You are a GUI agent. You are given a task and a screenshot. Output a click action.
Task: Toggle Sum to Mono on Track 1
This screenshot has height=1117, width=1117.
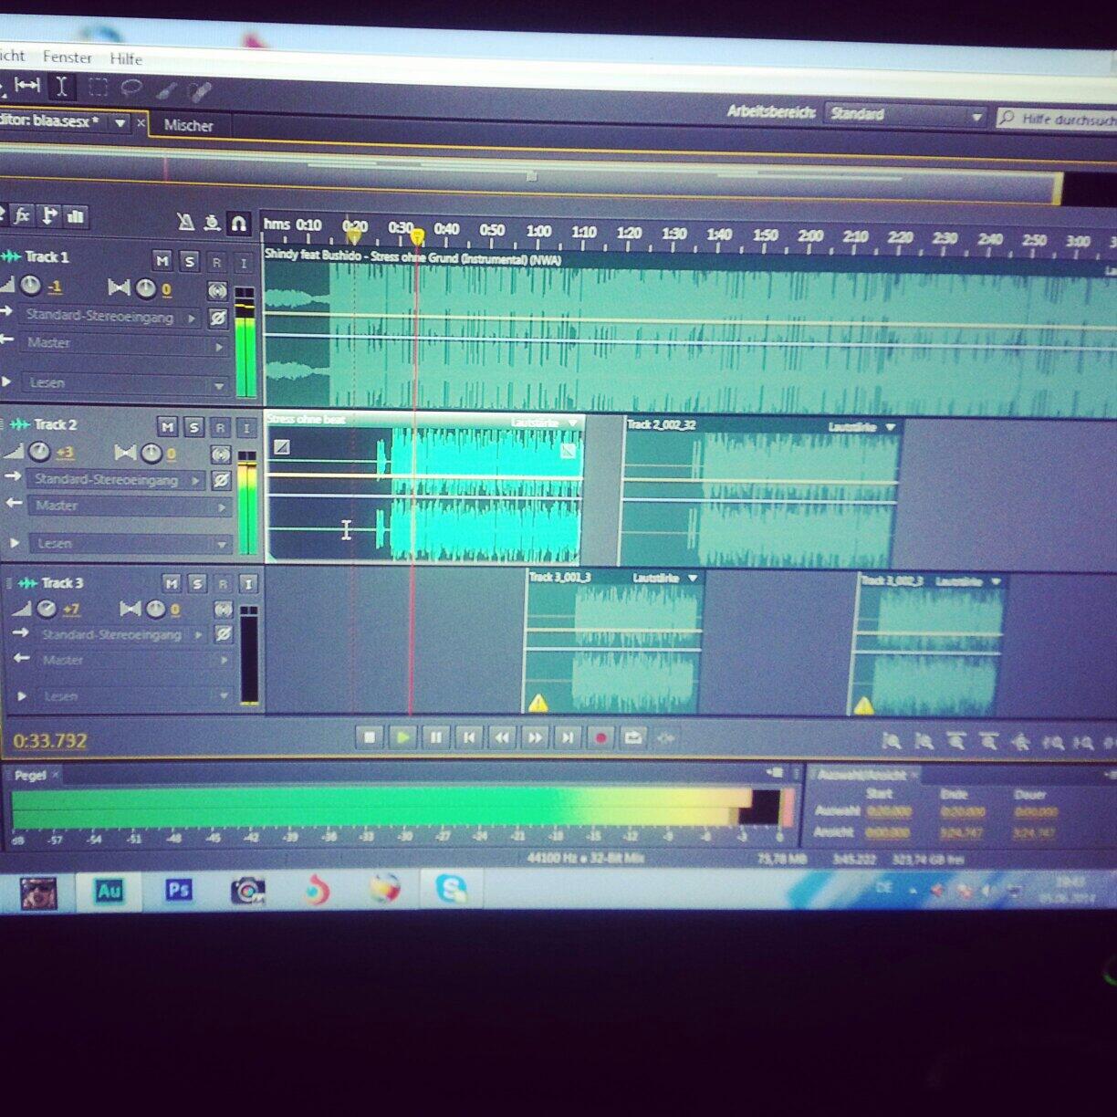217,291
